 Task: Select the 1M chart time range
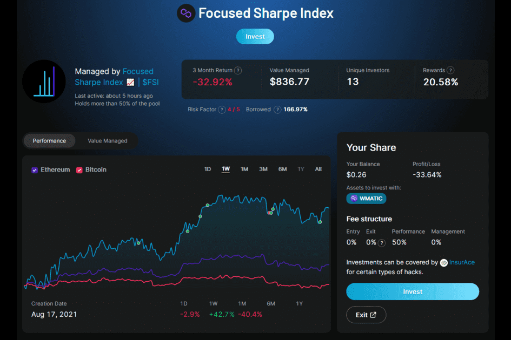[244, 169]
